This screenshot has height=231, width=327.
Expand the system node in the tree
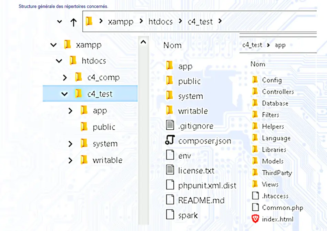coord(71,144)
